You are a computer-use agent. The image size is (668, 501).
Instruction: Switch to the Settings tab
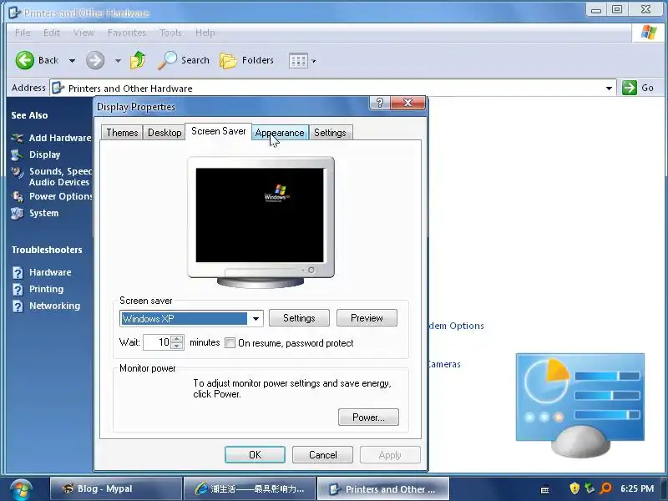point(330,133)
